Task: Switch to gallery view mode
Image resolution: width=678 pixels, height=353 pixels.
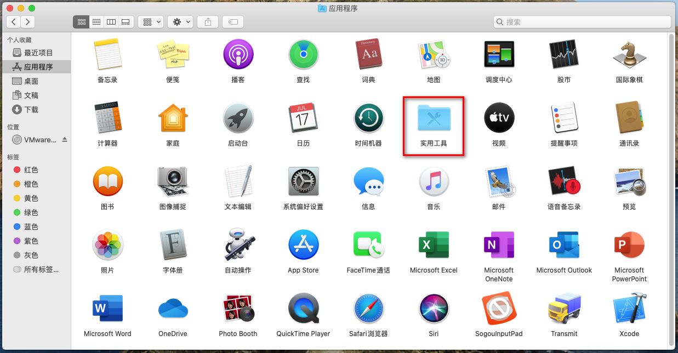Action: pos(126,22)
